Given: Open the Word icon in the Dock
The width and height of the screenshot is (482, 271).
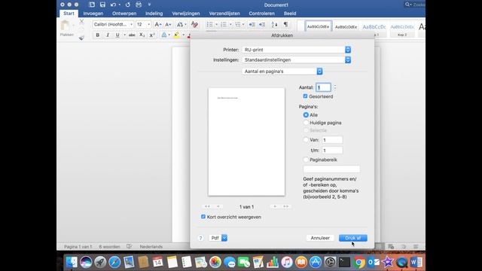Looking at the screenshot, I should pos(416,262).
